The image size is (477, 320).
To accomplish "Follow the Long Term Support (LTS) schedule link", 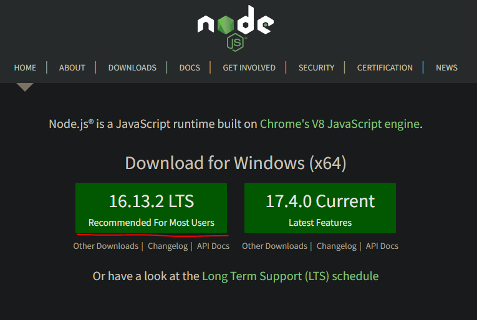I will tap(290, 276).
